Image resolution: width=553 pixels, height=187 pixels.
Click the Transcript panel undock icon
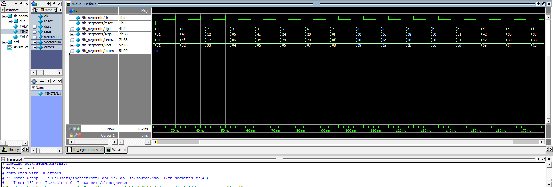pos(544,159)
